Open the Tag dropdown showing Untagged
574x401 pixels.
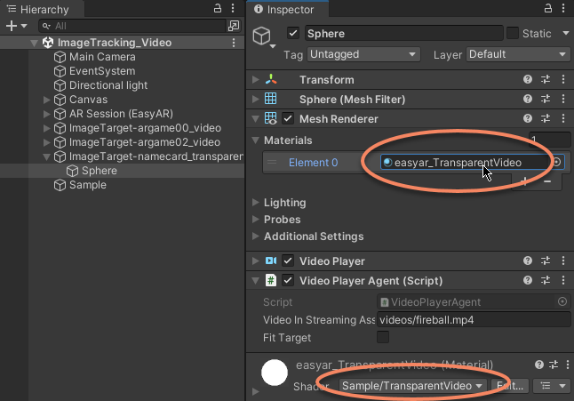[363, 54]
